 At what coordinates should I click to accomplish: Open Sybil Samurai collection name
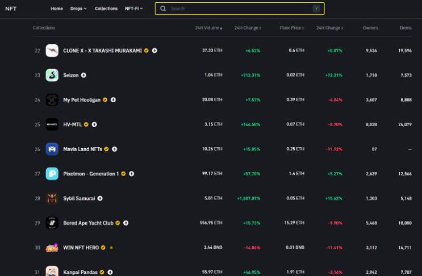pyautogui.click(x=79, y=199)
